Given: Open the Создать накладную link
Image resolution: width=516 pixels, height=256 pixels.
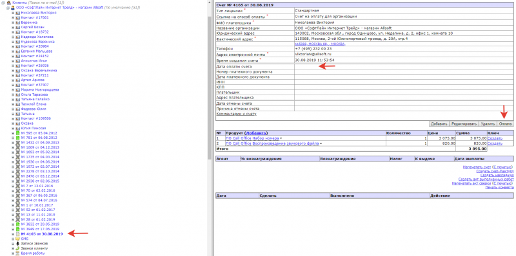Looking at the screenshot, I should 497,175.
